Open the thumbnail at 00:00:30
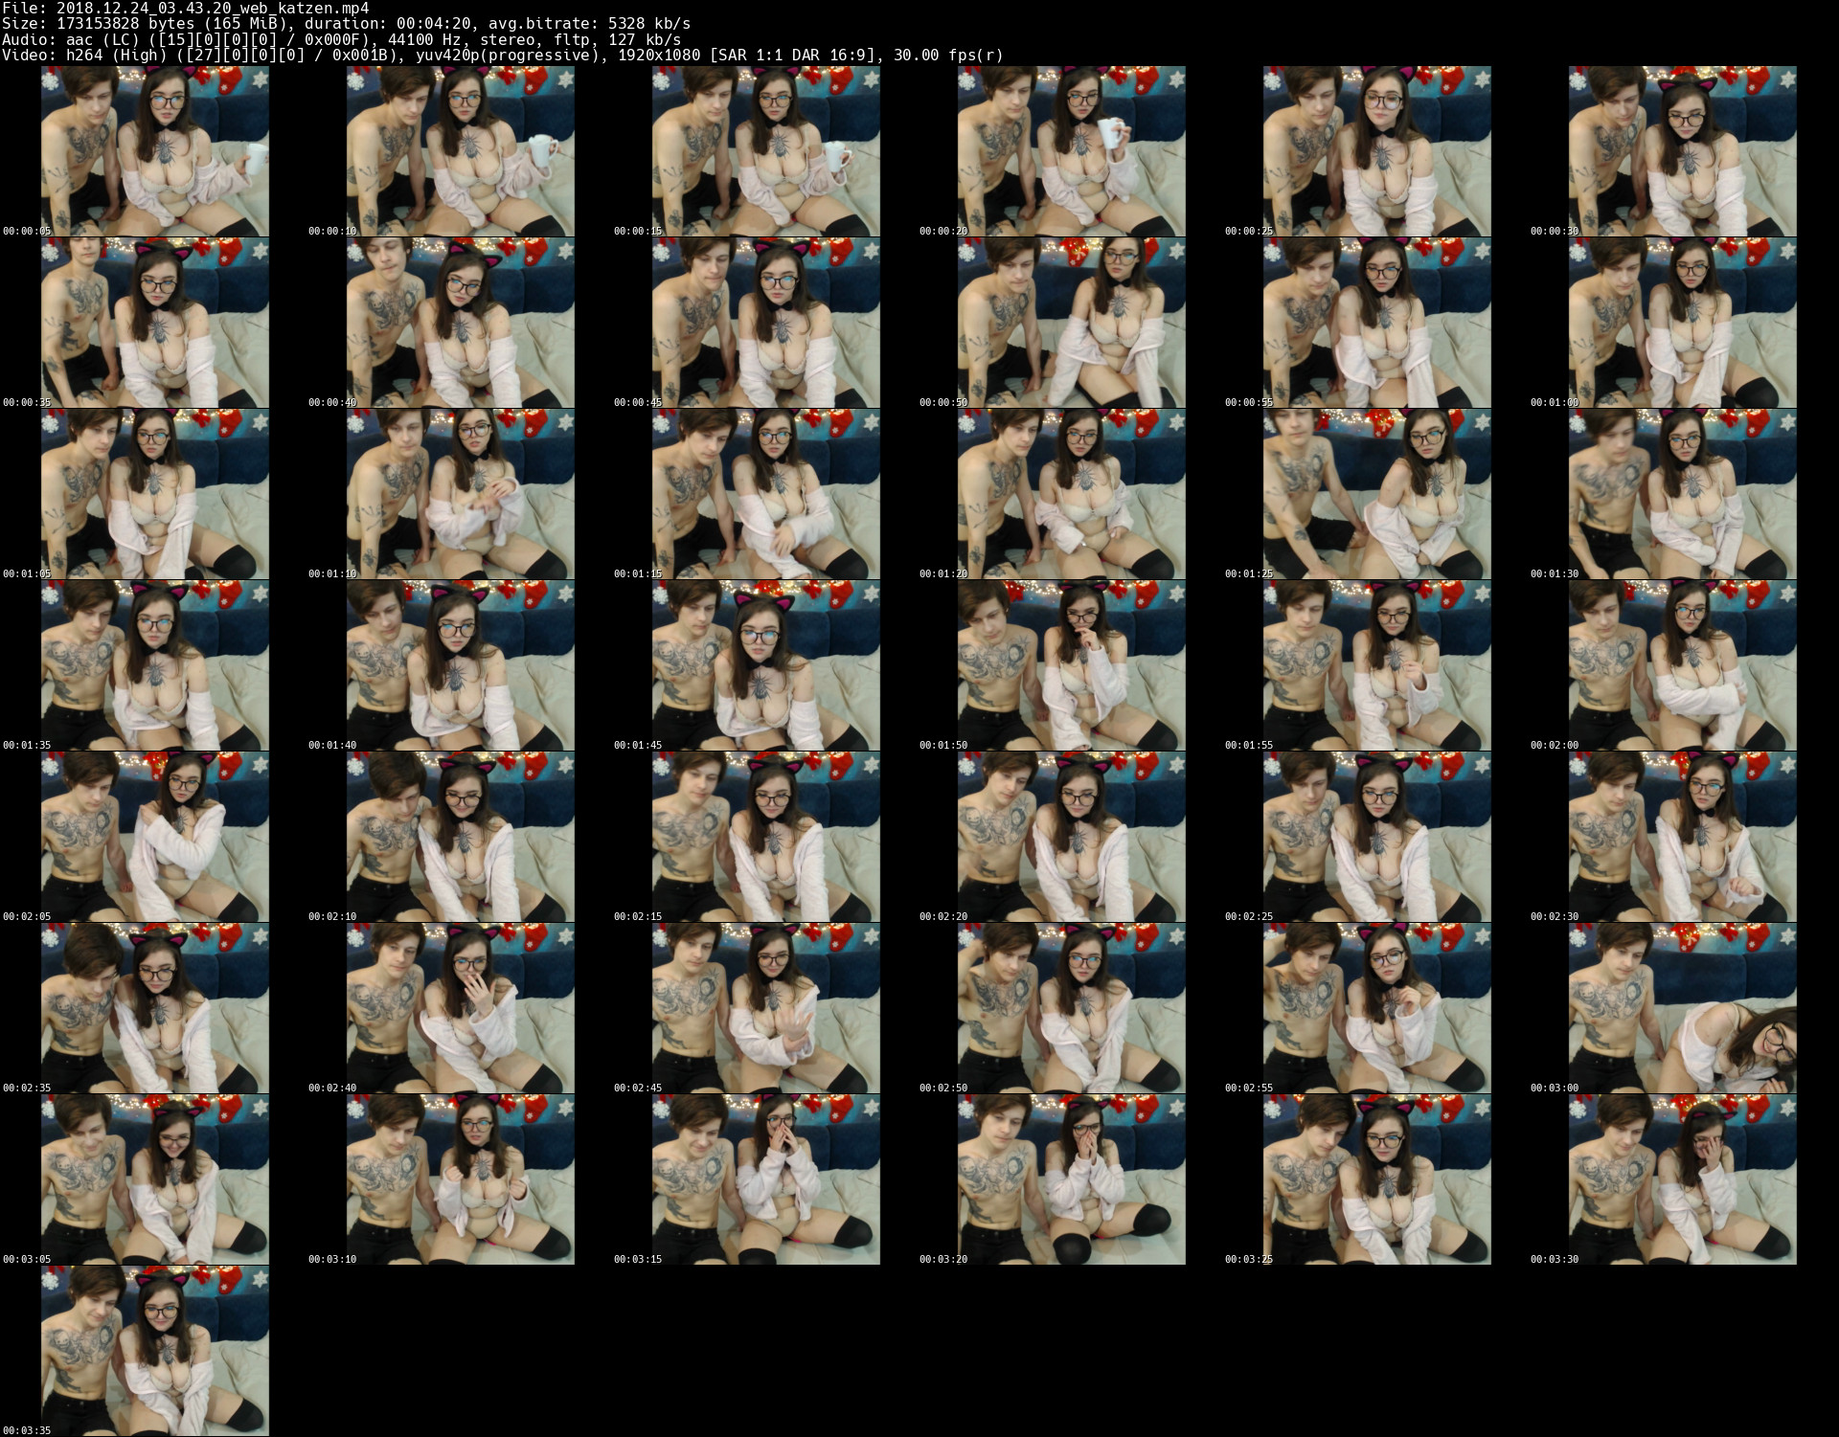The width and height of the screenshot is (1839, 1437). click(1683, 151)
